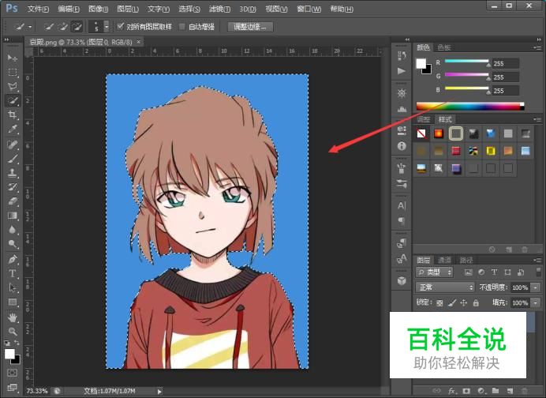Image resolution: width=546 pixels, height=398 pixels.
Task: Click the toolbox foreground color swatch
Action: [x=9, y=354]
